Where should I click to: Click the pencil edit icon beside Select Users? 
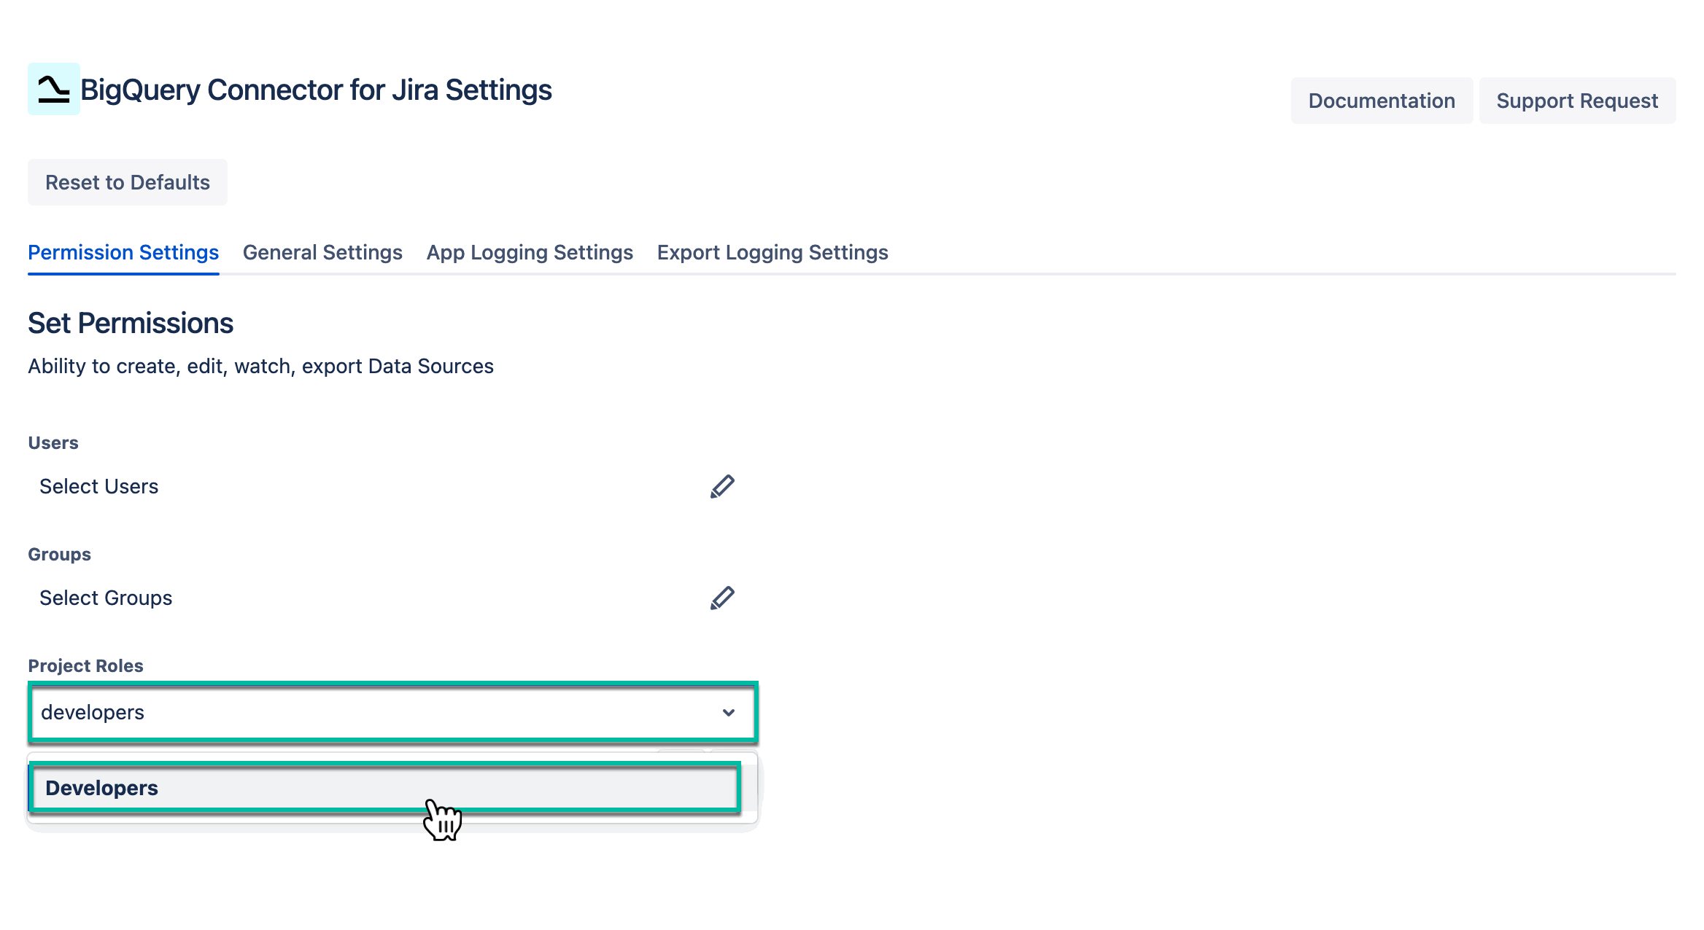tap(723, 486)
